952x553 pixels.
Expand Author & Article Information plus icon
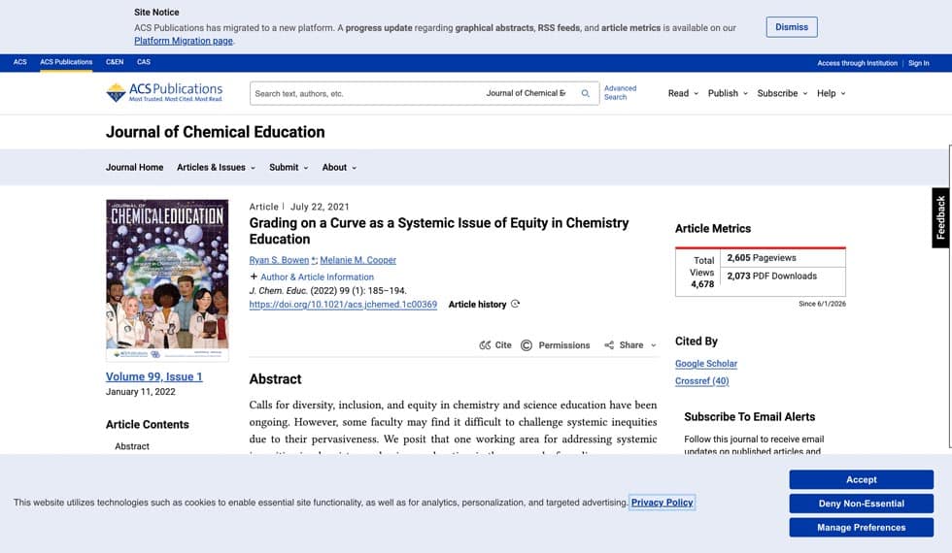pos(254,276)
